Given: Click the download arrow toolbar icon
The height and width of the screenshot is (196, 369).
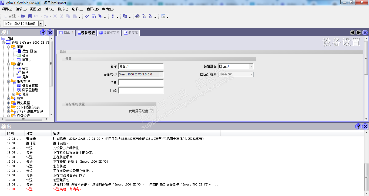Looking at the screenshot, I should pos(113,16).
